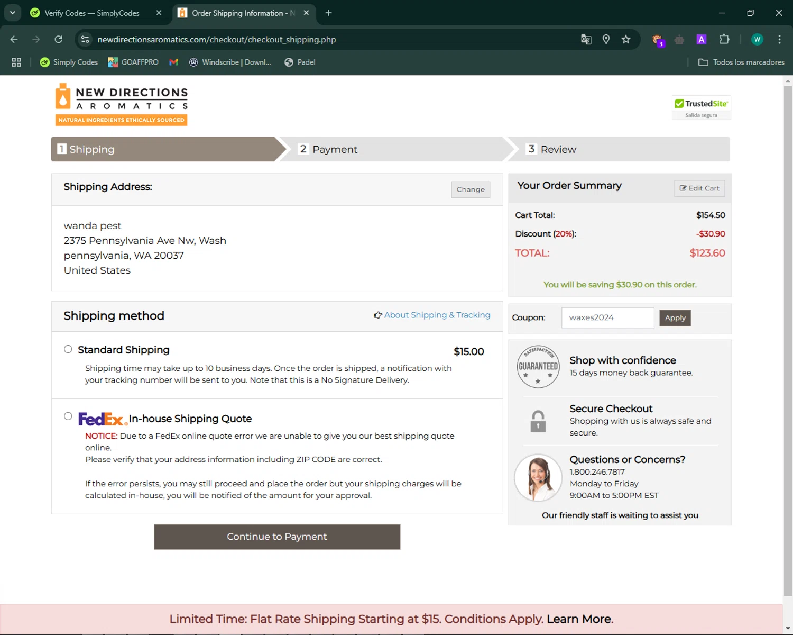
Task: Click the Satisfaction Guaranteed seal
Action: [x=538, y=367]
